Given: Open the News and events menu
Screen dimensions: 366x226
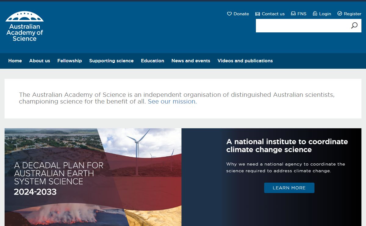Looking at the screenshot, I should 191,61.
